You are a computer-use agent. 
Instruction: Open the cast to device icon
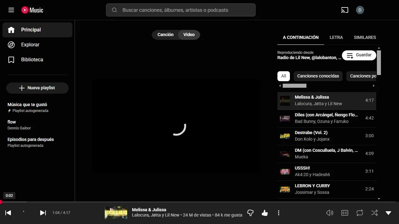[344, 10]
